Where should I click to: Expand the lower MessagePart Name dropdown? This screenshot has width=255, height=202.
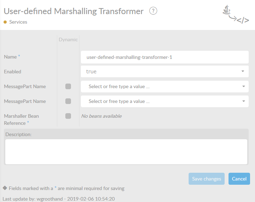pos(165,101)
